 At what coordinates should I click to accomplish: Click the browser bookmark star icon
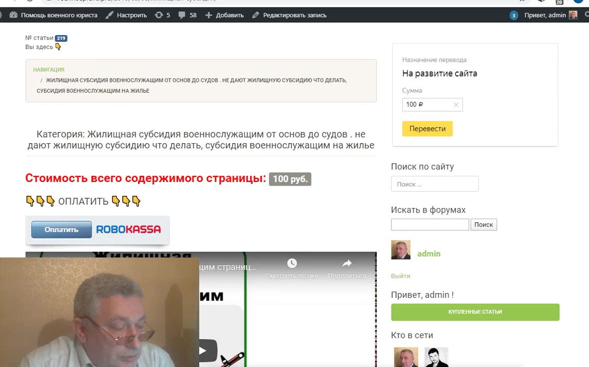(x=522, y=1)
